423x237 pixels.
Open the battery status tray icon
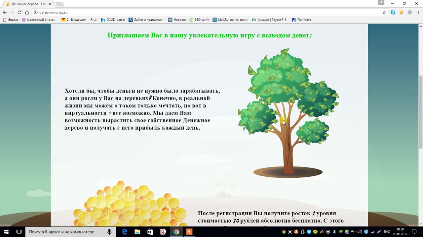pos(353,232)
